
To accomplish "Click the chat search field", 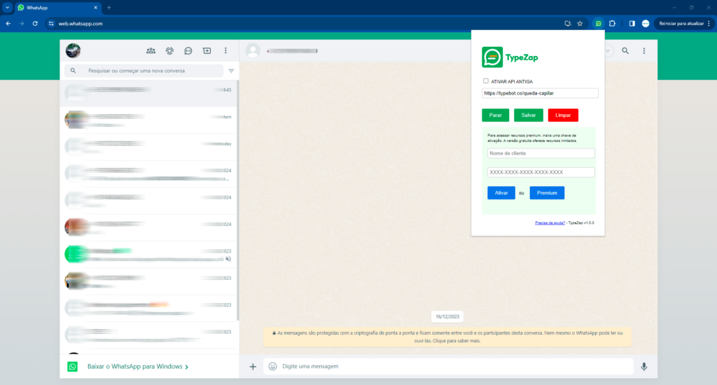I will 144,71.
